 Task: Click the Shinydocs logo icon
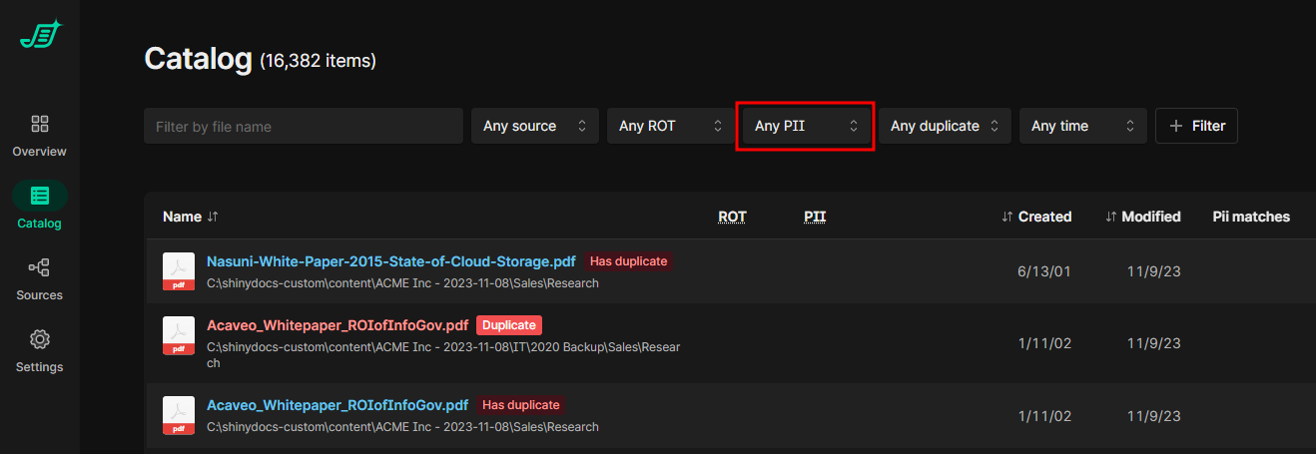[40, 35]
